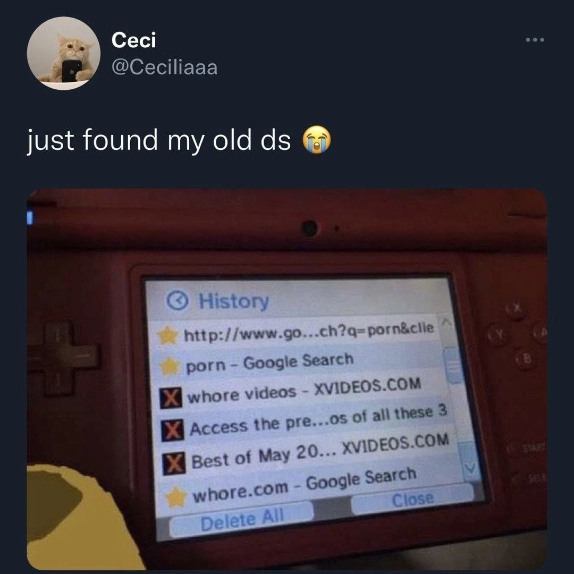Click the Ceci display name
Screen dimensions: 574x574
[133, 40]
